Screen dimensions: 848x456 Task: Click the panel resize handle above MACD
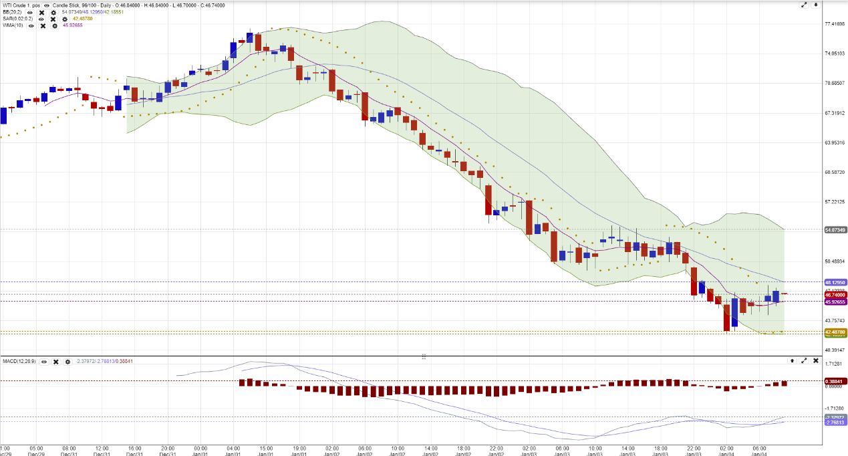pyautogui.click(x=424, y=356)
